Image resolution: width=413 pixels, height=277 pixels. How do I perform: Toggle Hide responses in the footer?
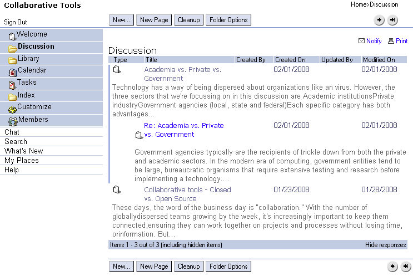pos(385,245)
